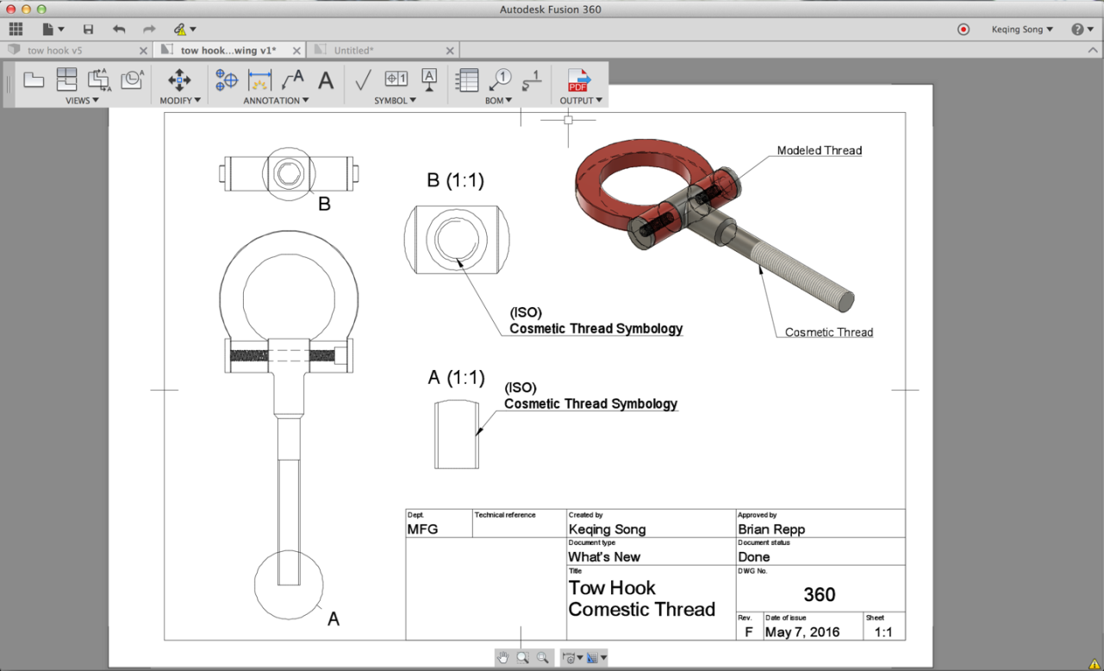Click the What's New document type
1104x671 pixels.
coord(604,556)
